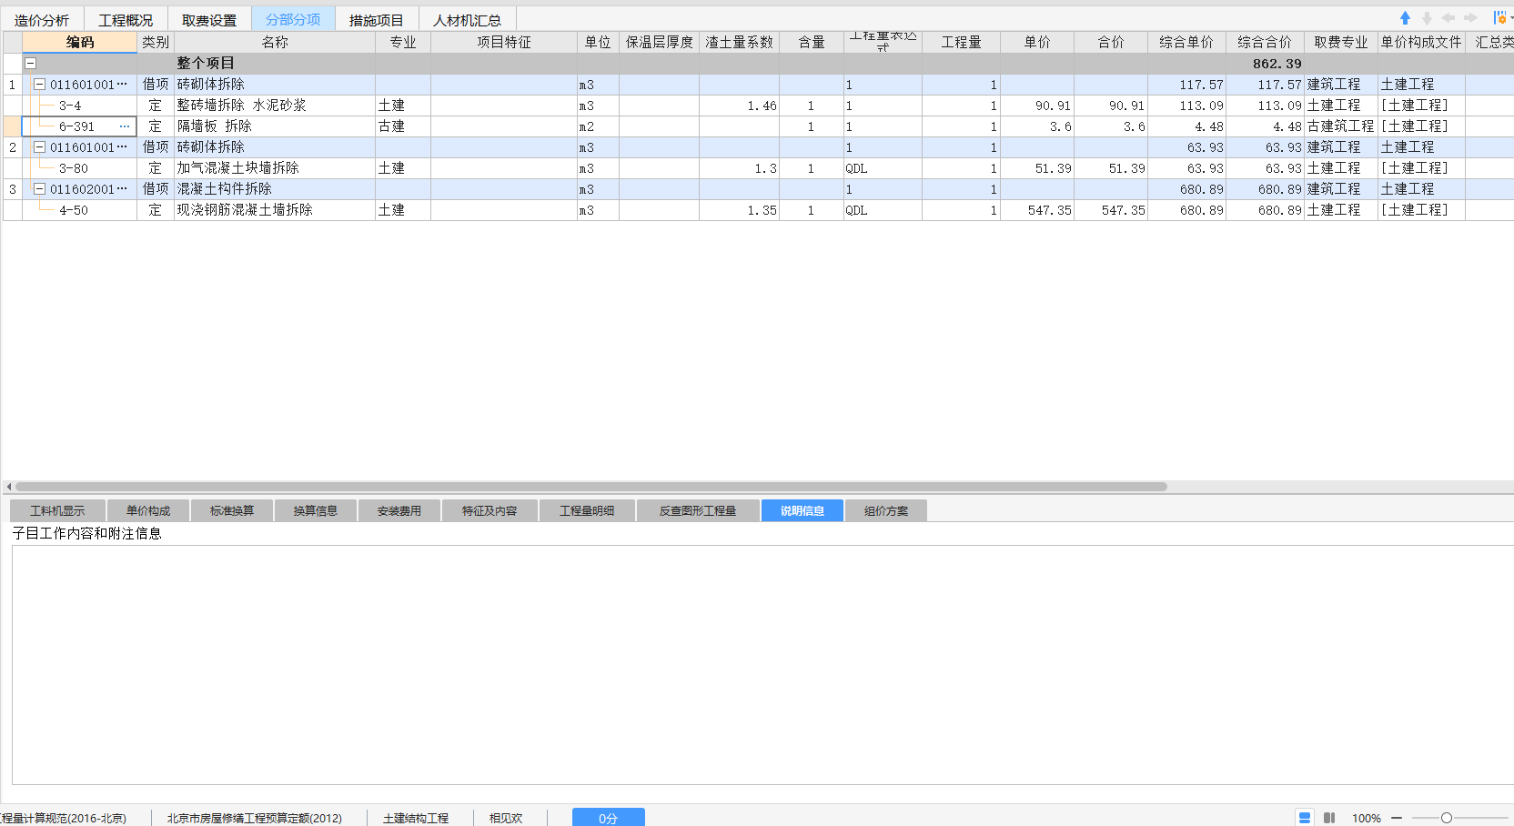Collapse the 整个项目 root row

[30, 64]
